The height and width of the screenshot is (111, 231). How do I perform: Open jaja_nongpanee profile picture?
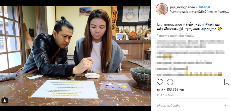click(x=162, y=9)
